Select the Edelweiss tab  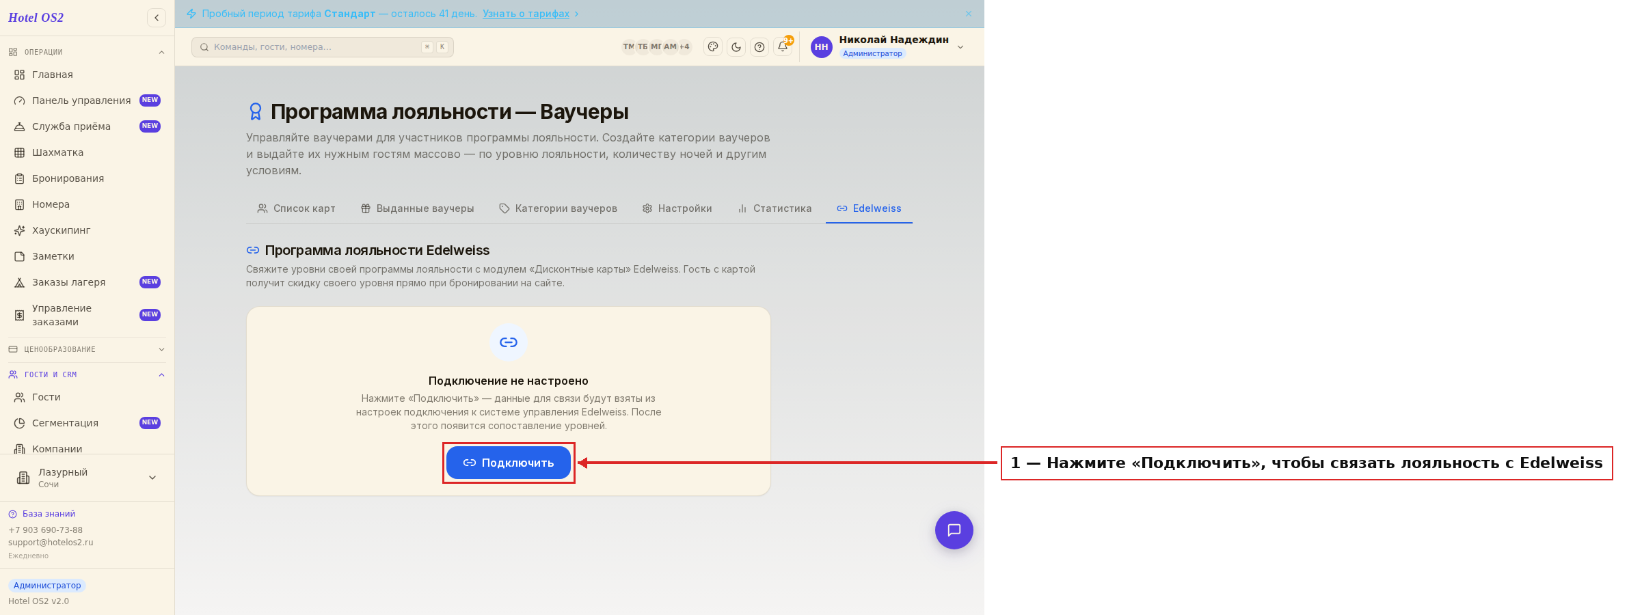click(x=869, y=208)
